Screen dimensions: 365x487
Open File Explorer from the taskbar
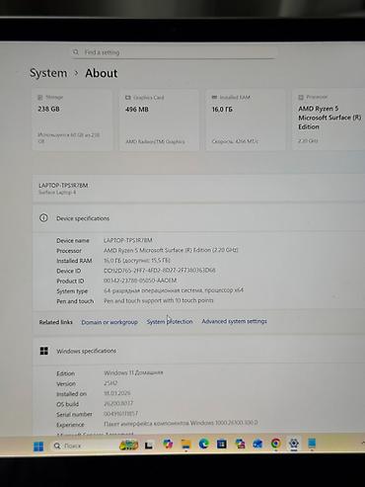click(186, 445)
